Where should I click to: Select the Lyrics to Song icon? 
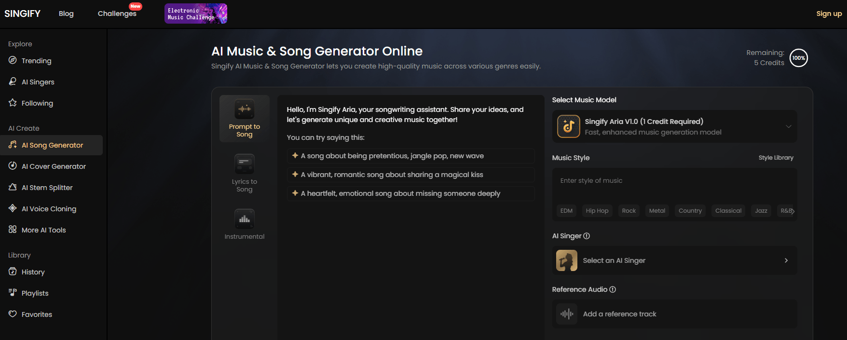coord(245,164)
